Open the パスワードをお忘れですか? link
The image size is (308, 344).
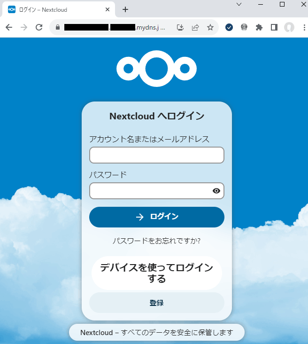[156, 241]
